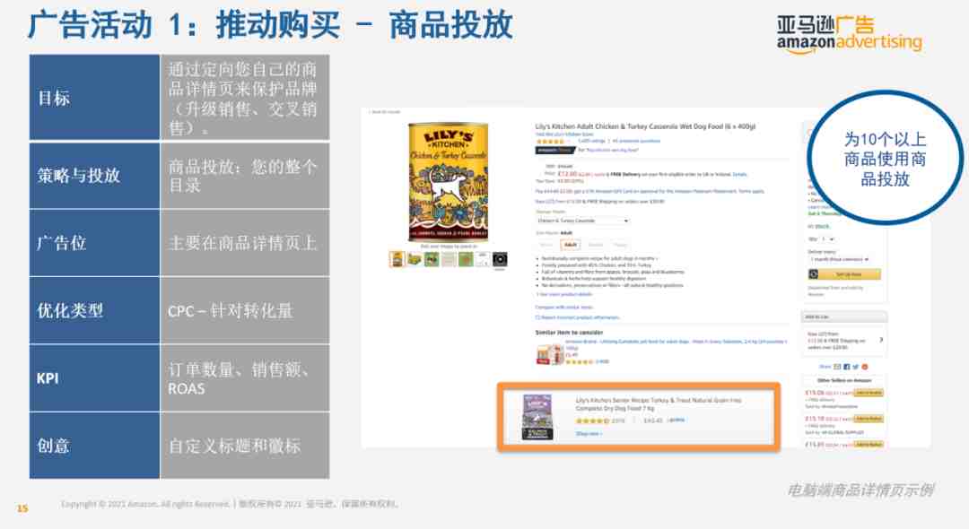Screen dimensions: 969x529
Task: Open the Chicken & Turkey Casserole flavour dropdown
Action: (582, 221)
